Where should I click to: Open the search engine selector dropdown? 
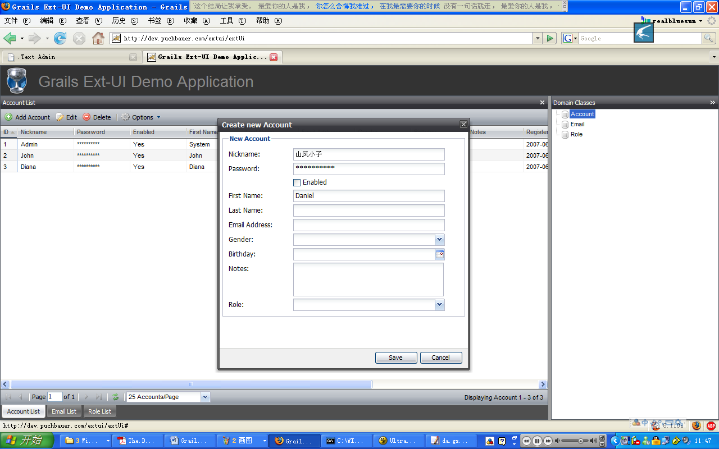pos(575,38)
